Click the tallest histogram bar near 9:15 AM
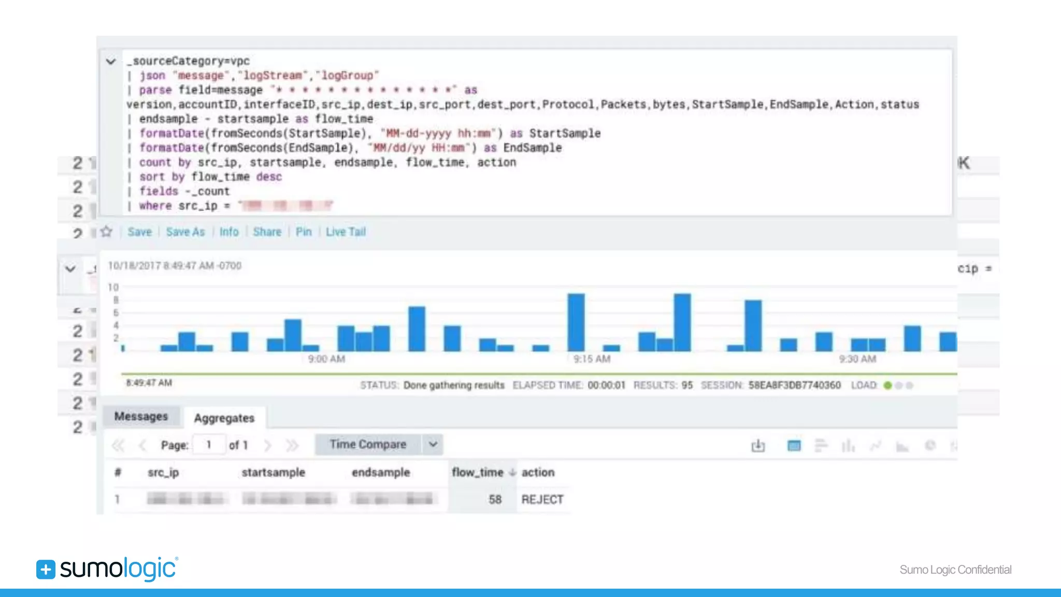Image resolution: width=1061 pixels, height=597 pixels. [576, 322]
